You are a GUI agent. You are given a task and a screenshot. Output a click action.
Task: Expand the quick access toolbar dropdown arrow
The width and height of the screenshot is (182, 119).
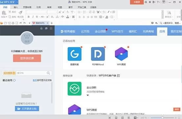click(29, 23)
